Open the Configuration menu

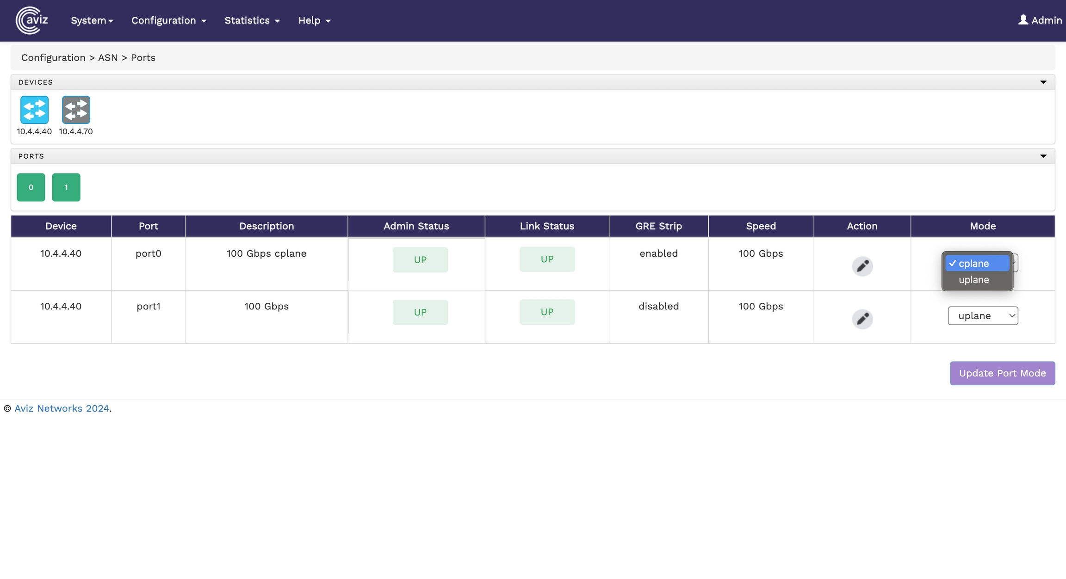coord(168,20)
